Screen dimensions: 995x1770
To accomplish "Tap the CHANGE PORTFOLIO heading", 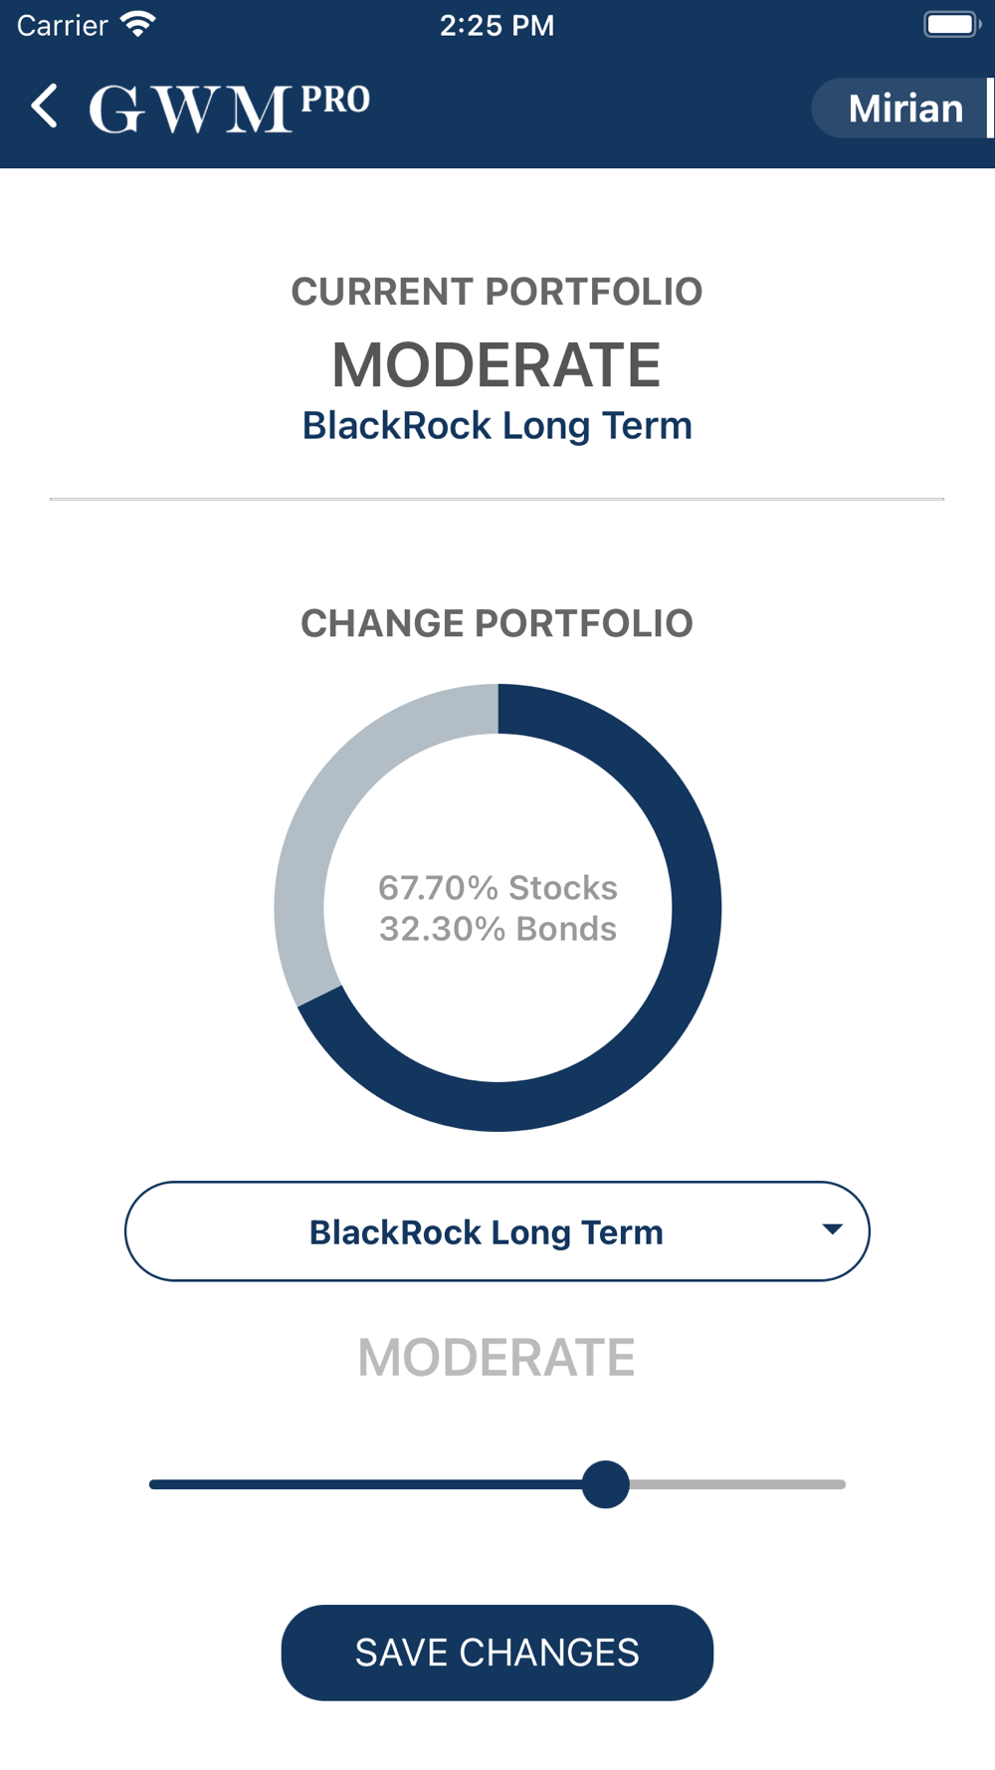I will click(x=497, y=623).
